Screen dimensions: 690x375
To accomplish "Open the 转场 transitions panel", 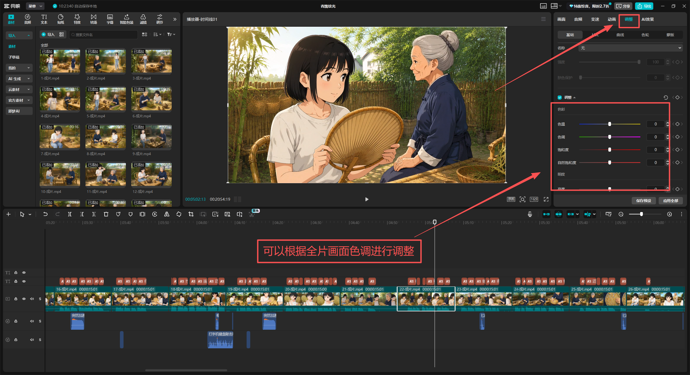I will (x=94, y=19).
